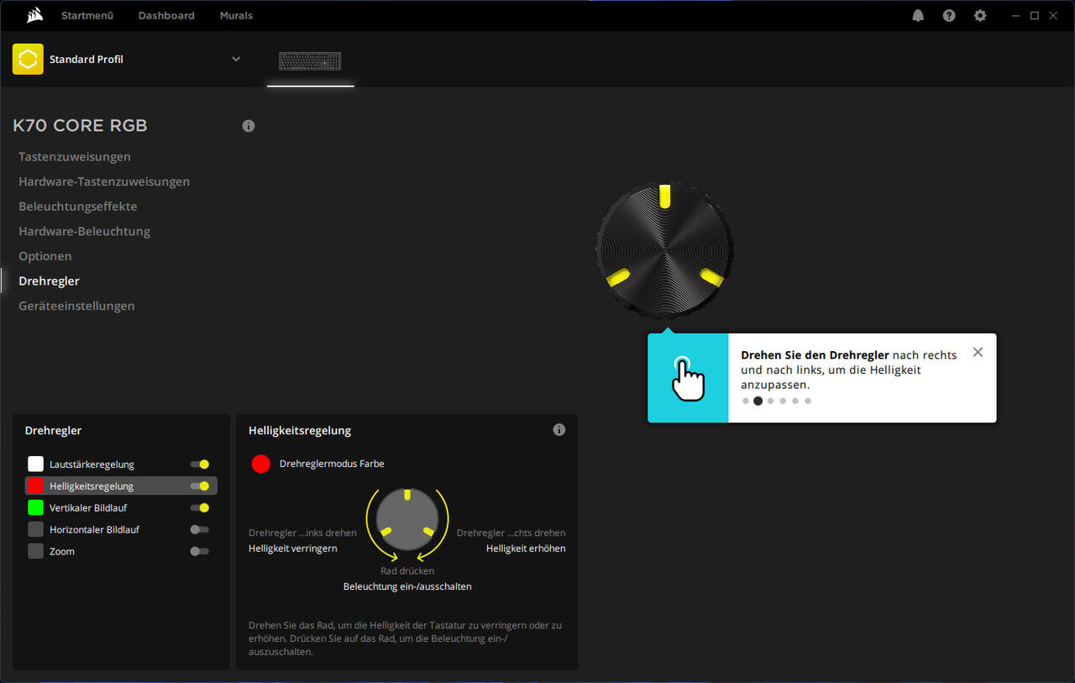
Task: Open the settings gear icon
Action: tap(980, 15)
